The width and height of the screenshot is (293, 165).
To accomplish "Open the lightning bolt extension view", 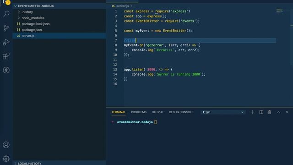I will (x=6, y=70).
